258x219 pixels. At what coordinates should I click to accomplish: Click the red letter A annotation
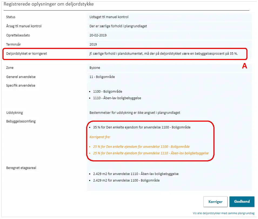(x=244, y=66)
